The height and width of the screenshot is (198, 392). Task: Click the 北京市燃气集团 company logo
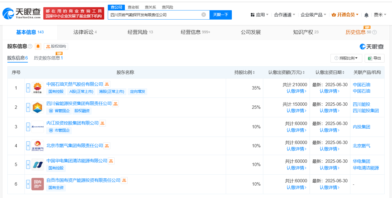(x=37, y=146)
